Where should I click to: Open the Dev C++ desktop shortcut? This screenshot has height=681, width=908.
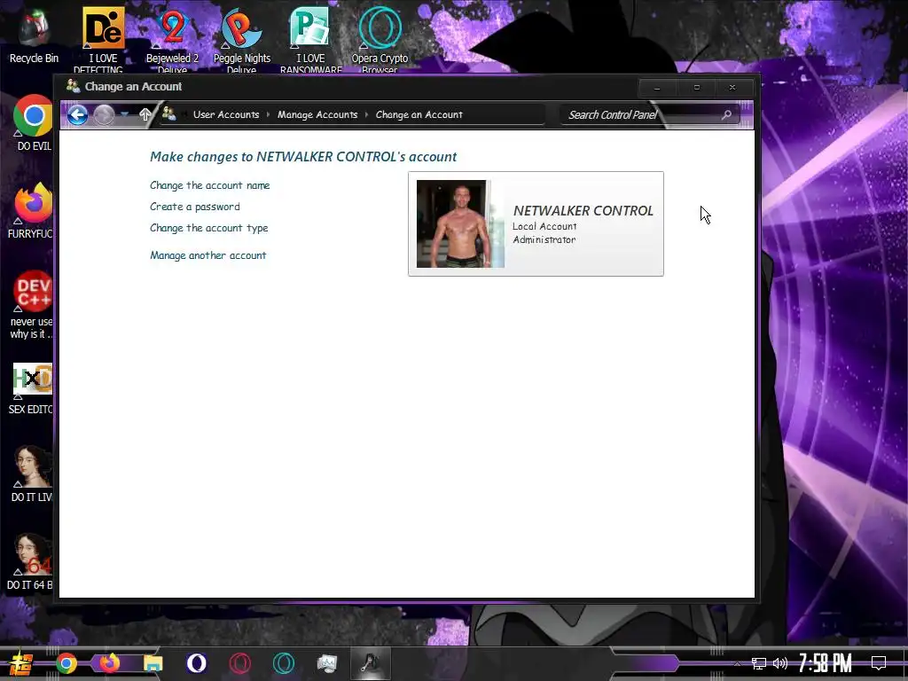[33, 304]
